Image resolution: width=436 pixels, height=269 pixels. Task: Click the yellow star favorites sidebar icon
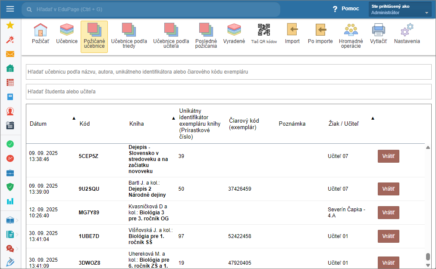(10, 25)
